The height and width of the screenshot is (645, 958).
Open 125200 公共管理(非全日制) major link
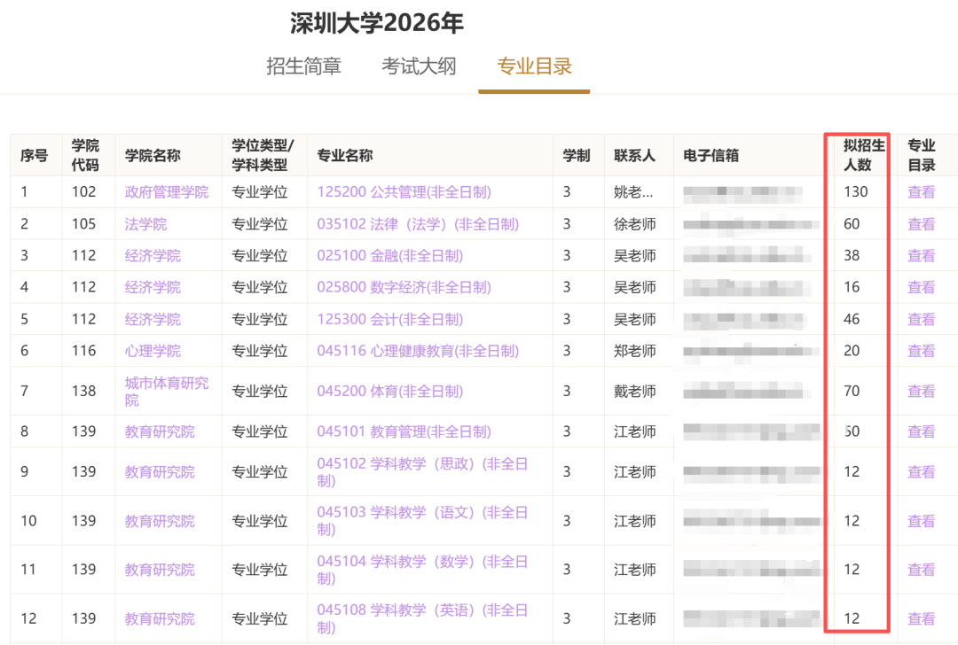404,192
